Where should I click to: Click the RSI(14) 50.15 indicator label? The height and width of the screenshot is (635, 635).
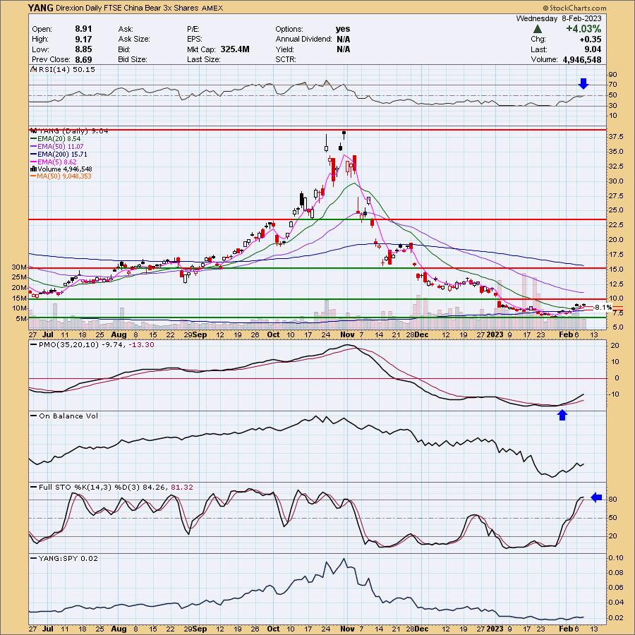[63, 69]
